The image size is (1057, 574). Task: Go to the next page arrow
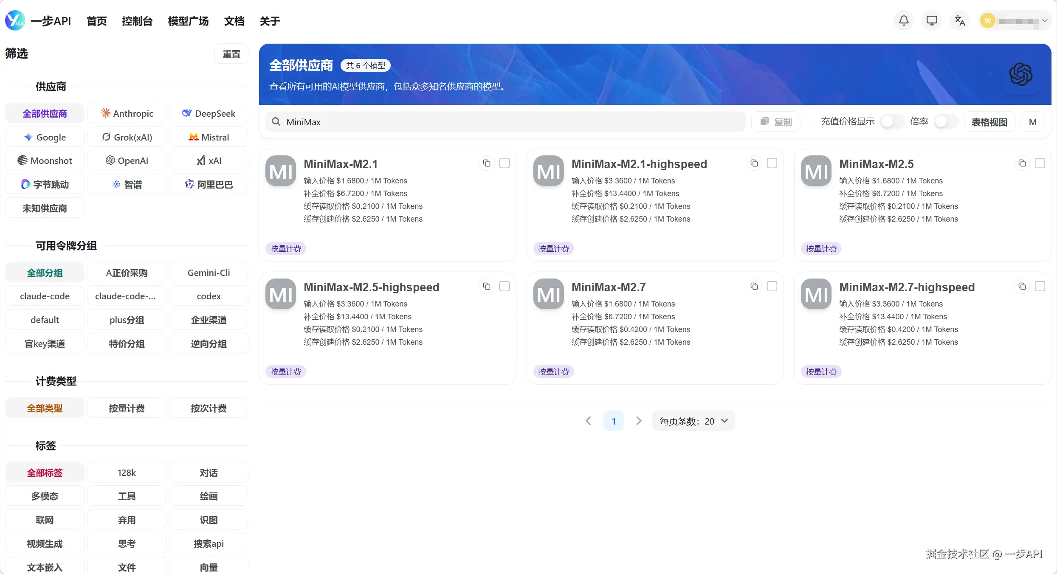point(639,421)
